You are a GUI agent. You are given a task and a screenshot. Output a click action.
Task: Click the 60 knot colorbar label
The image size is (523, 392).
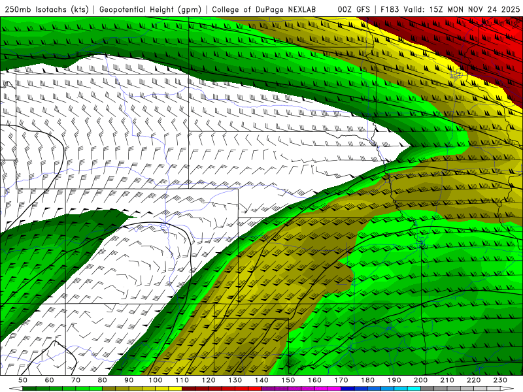pos(50,380)
